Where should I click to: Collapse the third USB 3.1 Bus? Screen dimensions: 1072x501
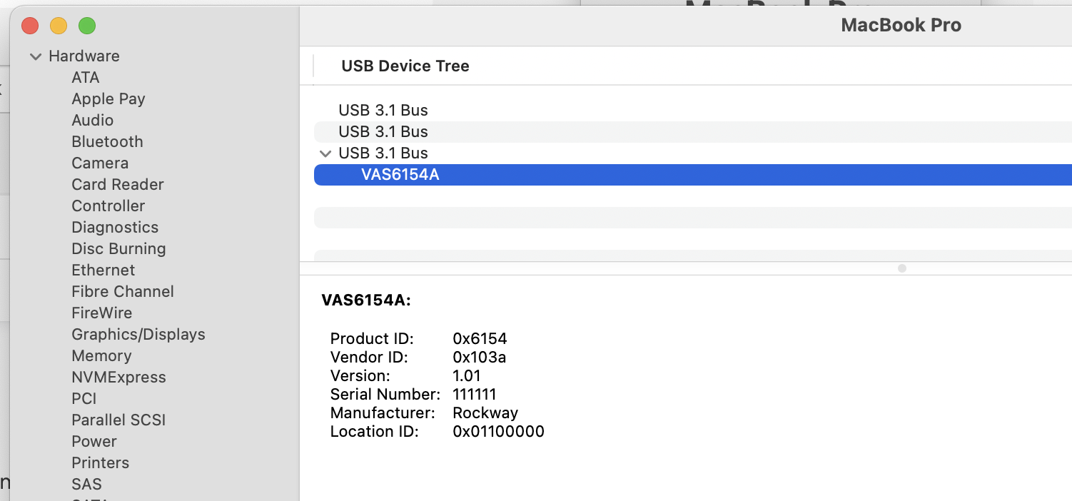pos(325,153)
